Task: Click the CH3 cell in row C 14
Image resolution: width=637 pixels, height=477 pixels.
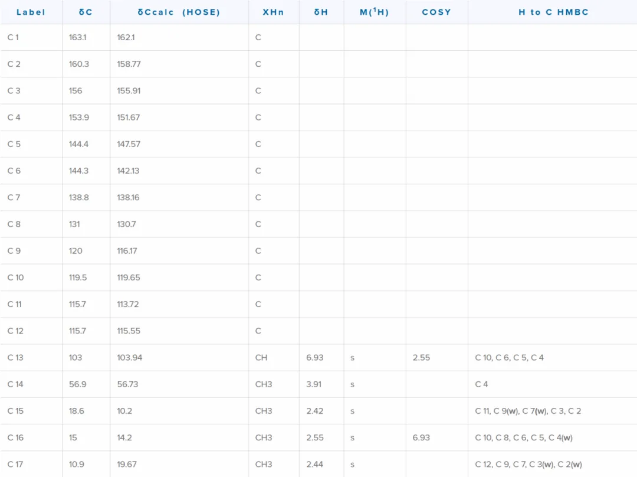Action: click(x=264, y=384)
